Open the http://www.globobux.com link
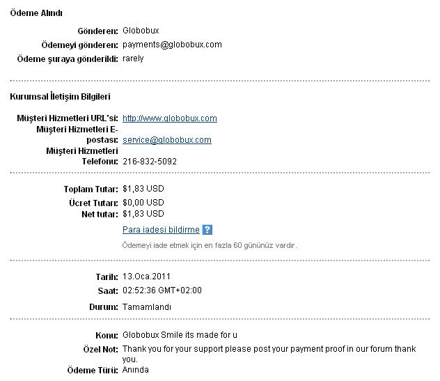Image resolution: width=440 pixels, height=381 pixels. [x=169, y=118]
